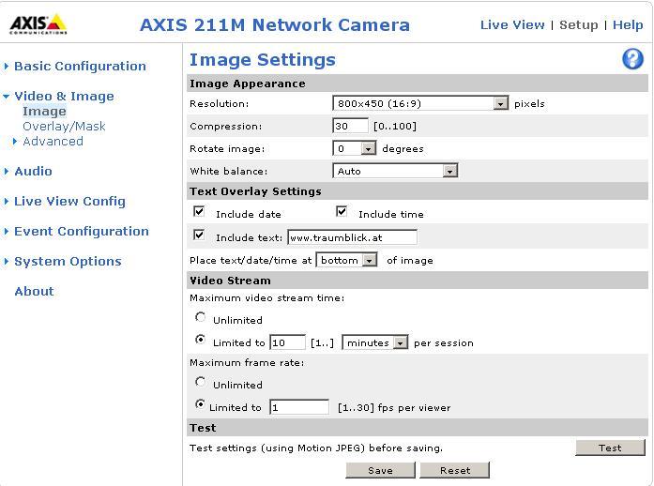The height and width of the screenshot is (486, 654).
Task: Open the Rotate image degrees dropdown
Action: pos(355,148)
